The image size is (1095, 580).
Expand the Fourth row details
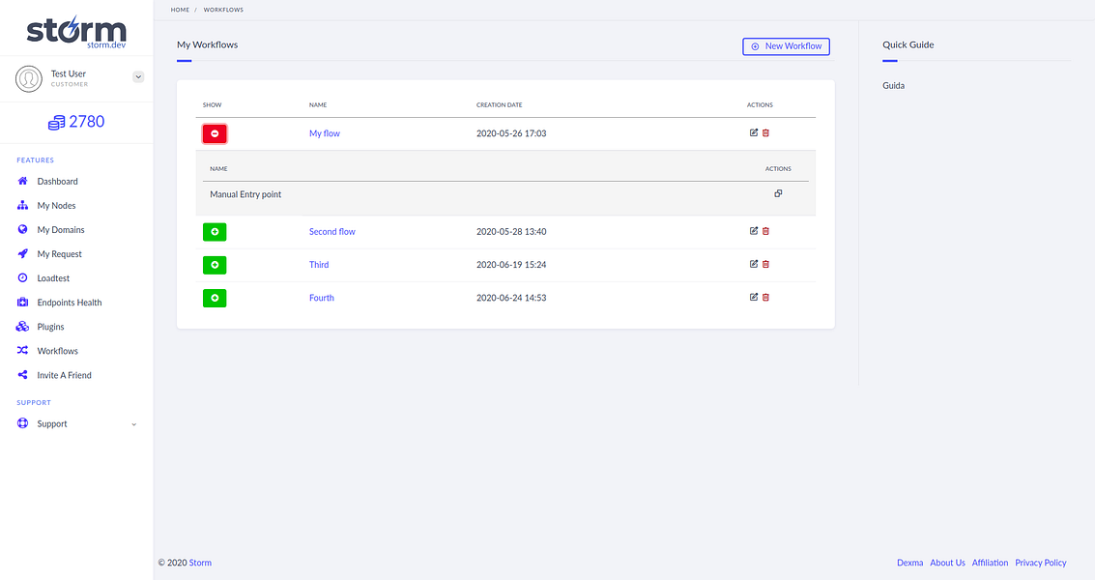[215, 298]
